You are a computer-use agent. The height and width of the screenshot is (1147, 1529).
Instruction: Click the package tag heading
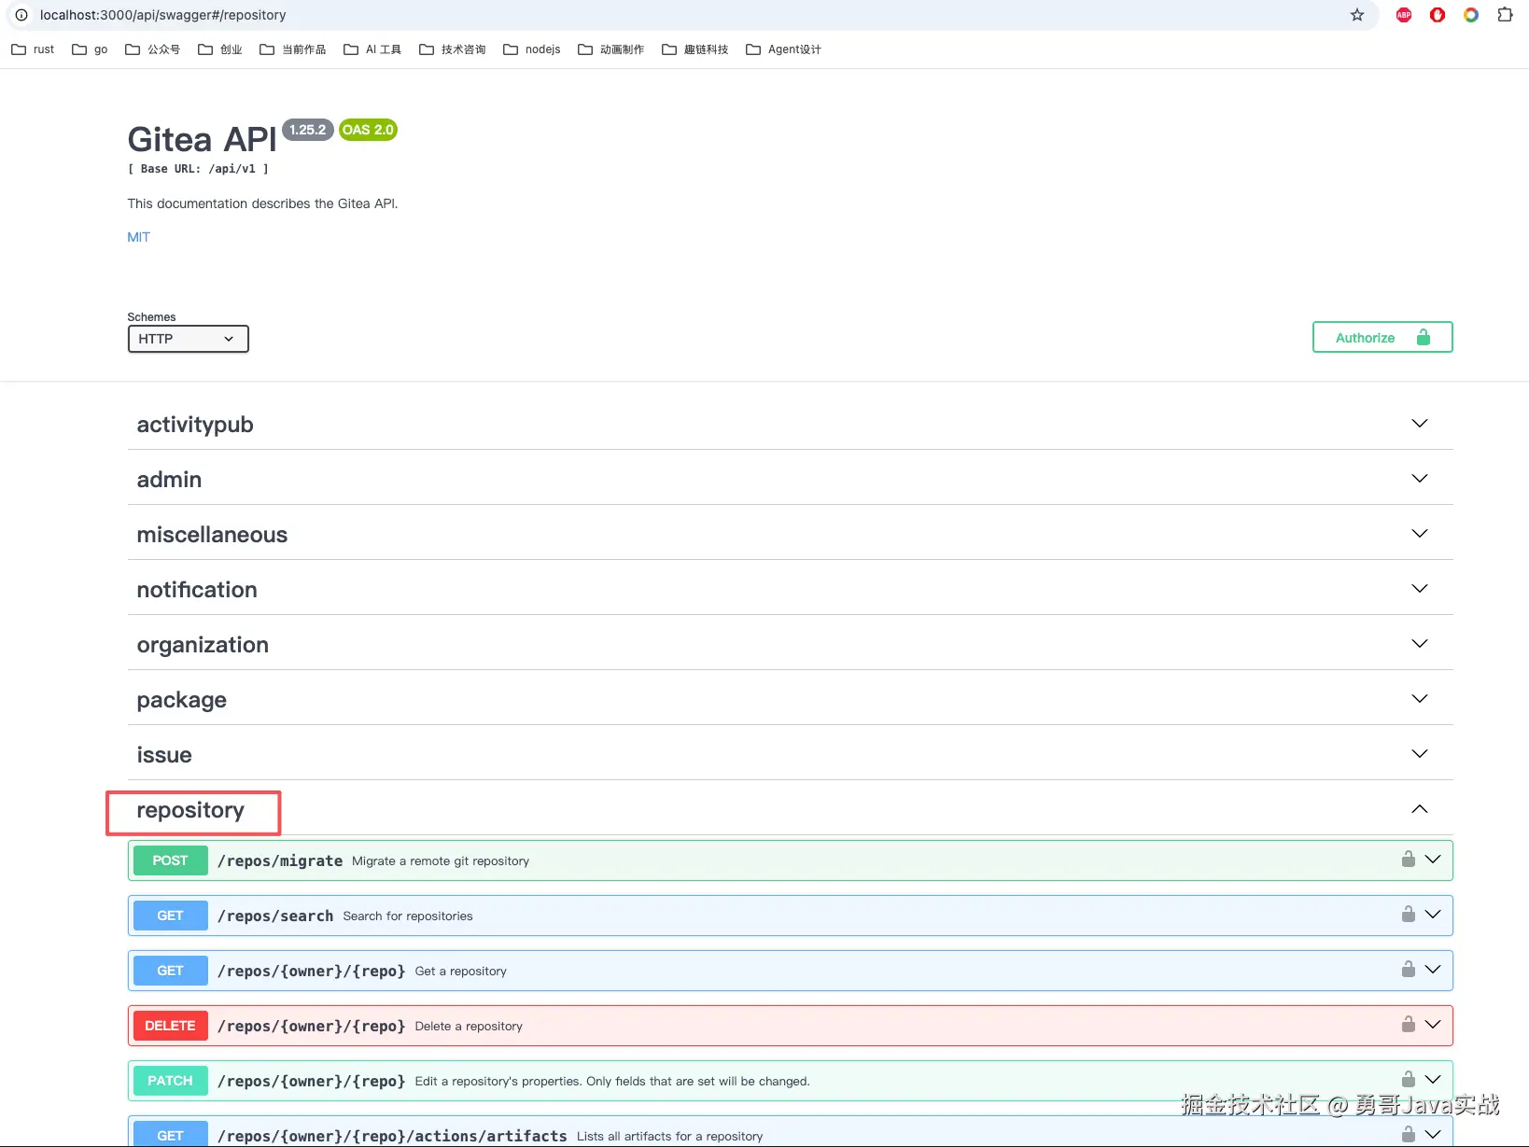(182, 700)
